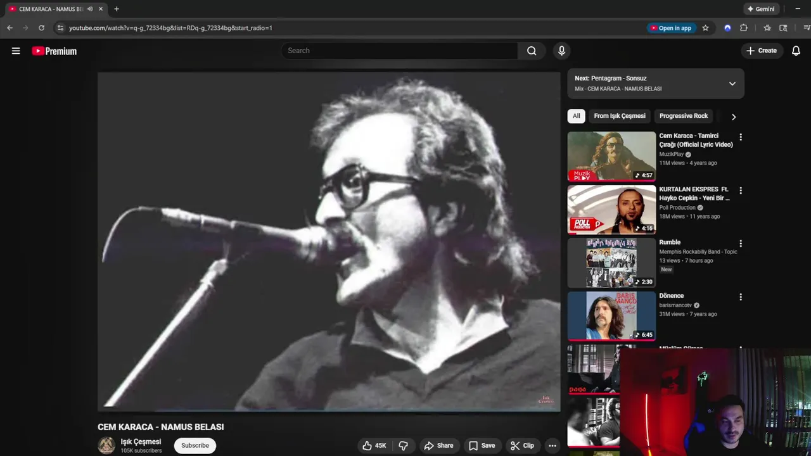This screenshot has height=456, width=811.
Task: Create a Clip of the video
Action: (522, 445)
